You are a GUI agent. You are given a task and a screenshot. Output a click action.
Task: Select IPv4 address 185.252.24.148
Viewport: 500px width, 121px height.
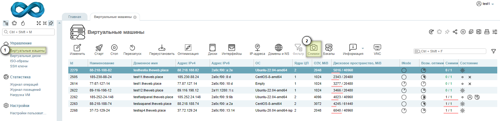click(189, 97)
